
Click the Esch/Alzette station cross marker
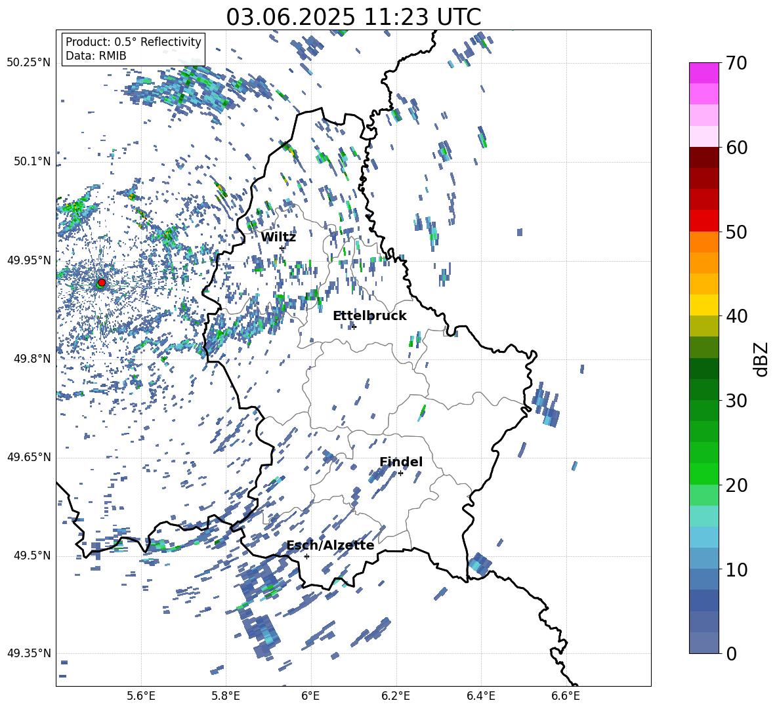[306, 556]
